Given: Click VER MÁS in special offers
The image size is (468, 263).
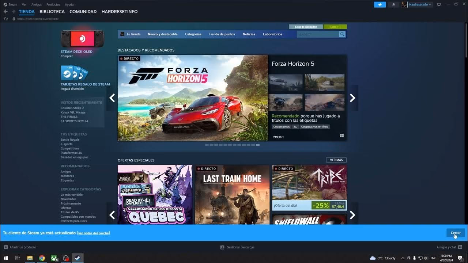Looking at the screenshot, I should (336, 160).
